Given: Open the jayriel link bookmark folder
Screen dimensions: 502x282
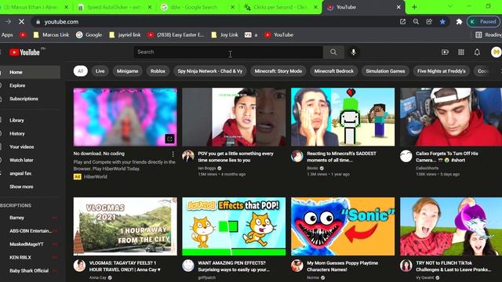Looking at the screenshot, I should (125, 34).
